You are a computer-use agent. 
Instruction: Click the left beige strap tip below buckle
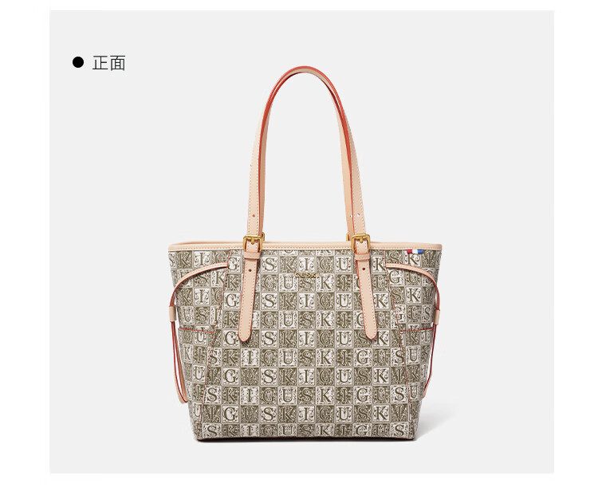245,332
